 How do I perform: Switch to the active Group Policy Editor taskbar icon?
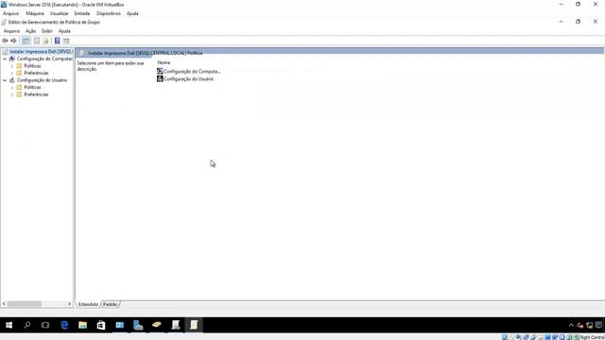(x=194, y=325)
